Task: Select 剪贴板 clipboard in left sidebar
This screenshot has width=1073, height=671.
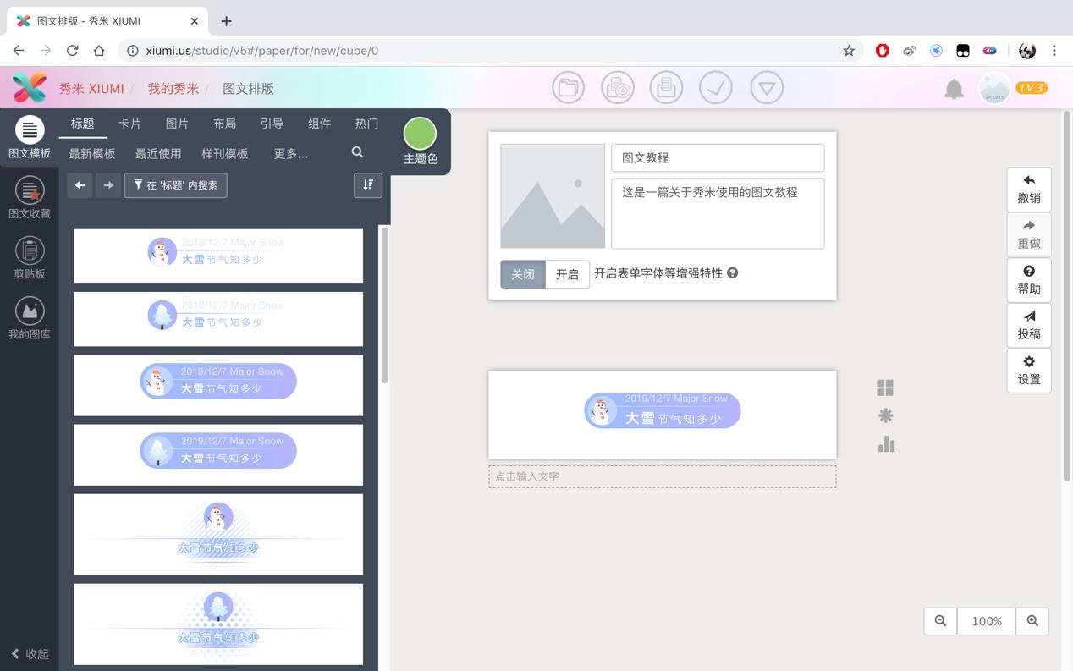Action: coord(30,257)
